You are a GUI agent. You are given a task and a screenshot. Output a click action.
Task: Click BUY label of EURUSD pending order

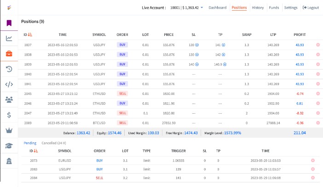click(99, 161)
